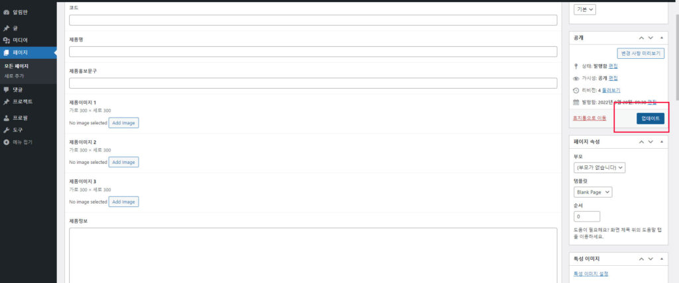The width and height of the screenshot is (679, 283).
Task: Open the 부모 parent page dropdown
Action: [x=599, y=167]
